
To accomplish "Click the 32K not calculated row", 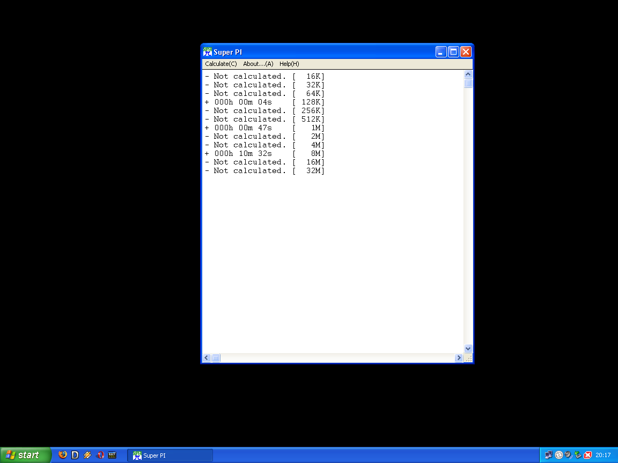I will (x=264, y=85).
